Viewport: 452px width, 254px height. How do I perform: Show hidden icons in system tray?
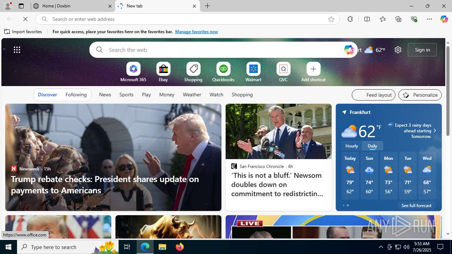pyautogui.click(x=381, y=247)
